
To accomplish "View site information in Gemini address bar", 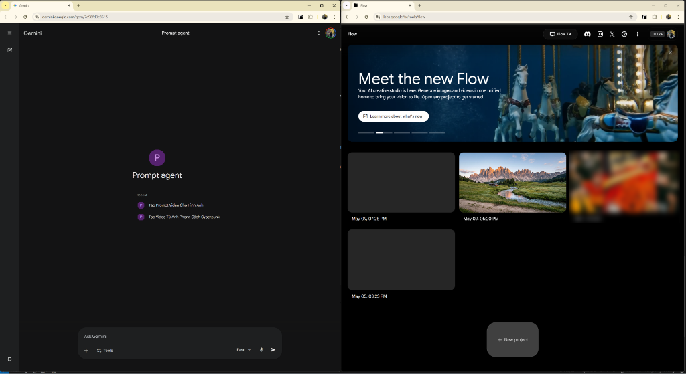I will coord(38,17).
